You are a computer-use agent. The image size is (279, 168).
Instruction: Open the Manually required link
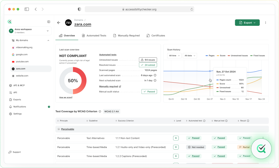click(110, 86)
